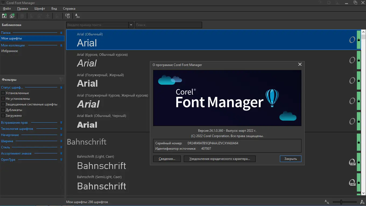Viewport: 366px width, 206px height.
Task: Expand the Встраивание прав filter
Action: click(61, 123)
